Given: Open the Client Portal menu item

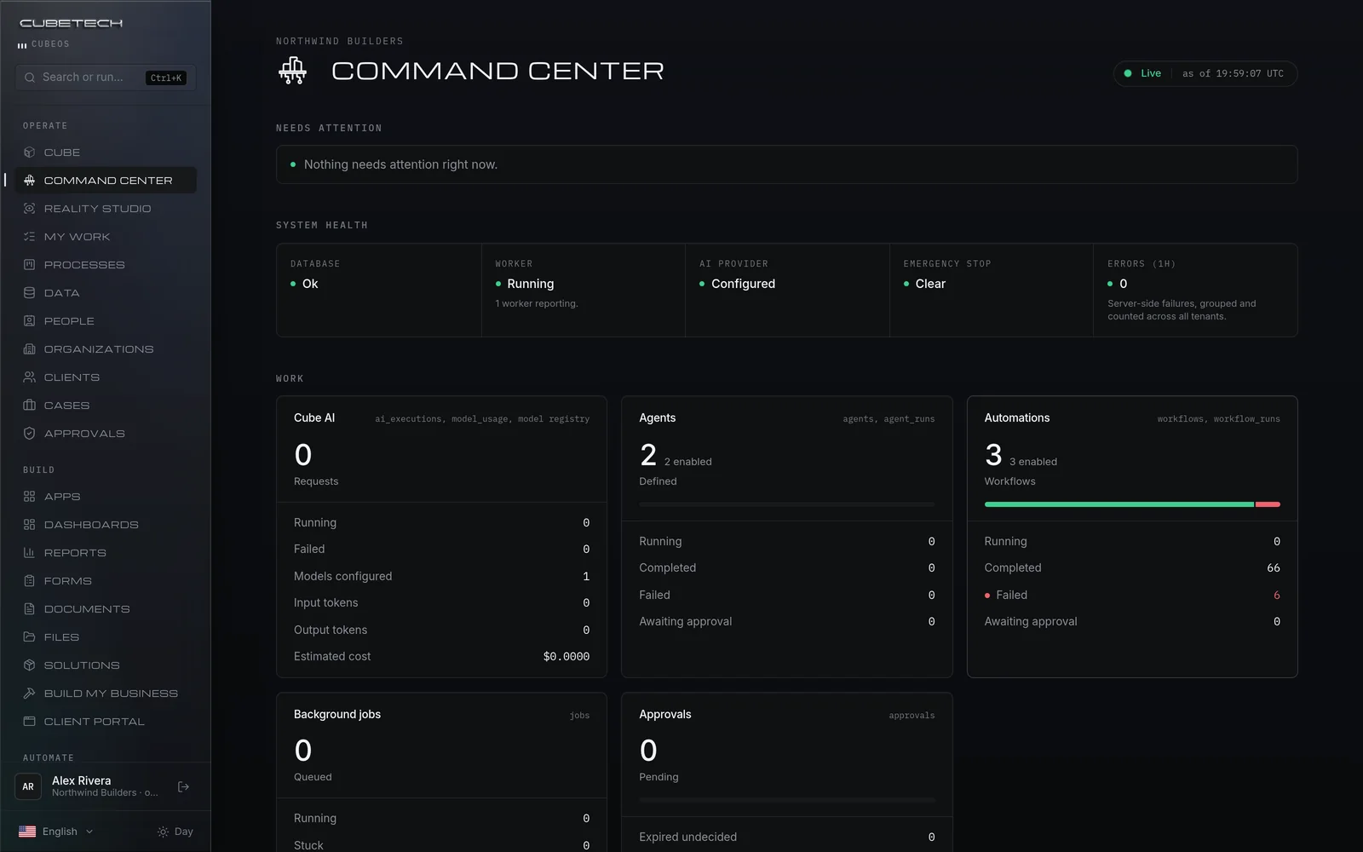Looking at the screenshot, I should [x=106, y=722].
